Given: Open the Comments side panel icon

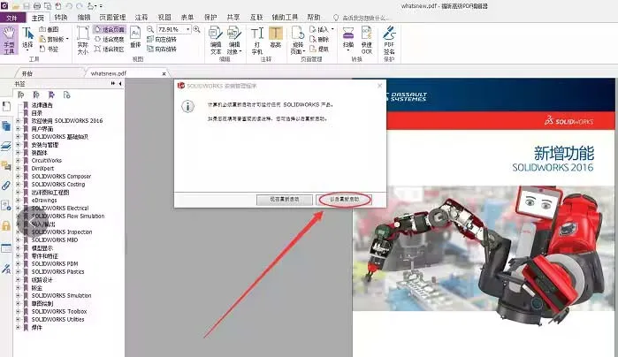Looking at the screenshot, I should (6, 166).
